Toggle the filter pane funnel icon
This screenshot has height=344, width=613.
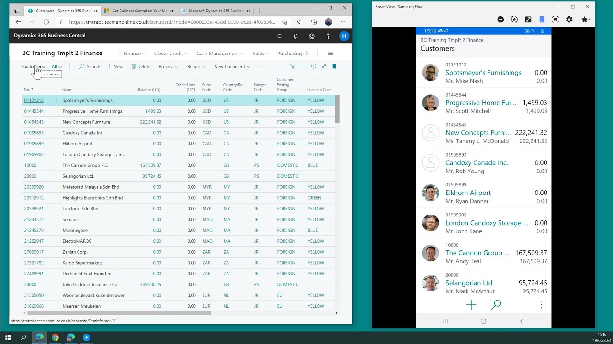point(293,66)
